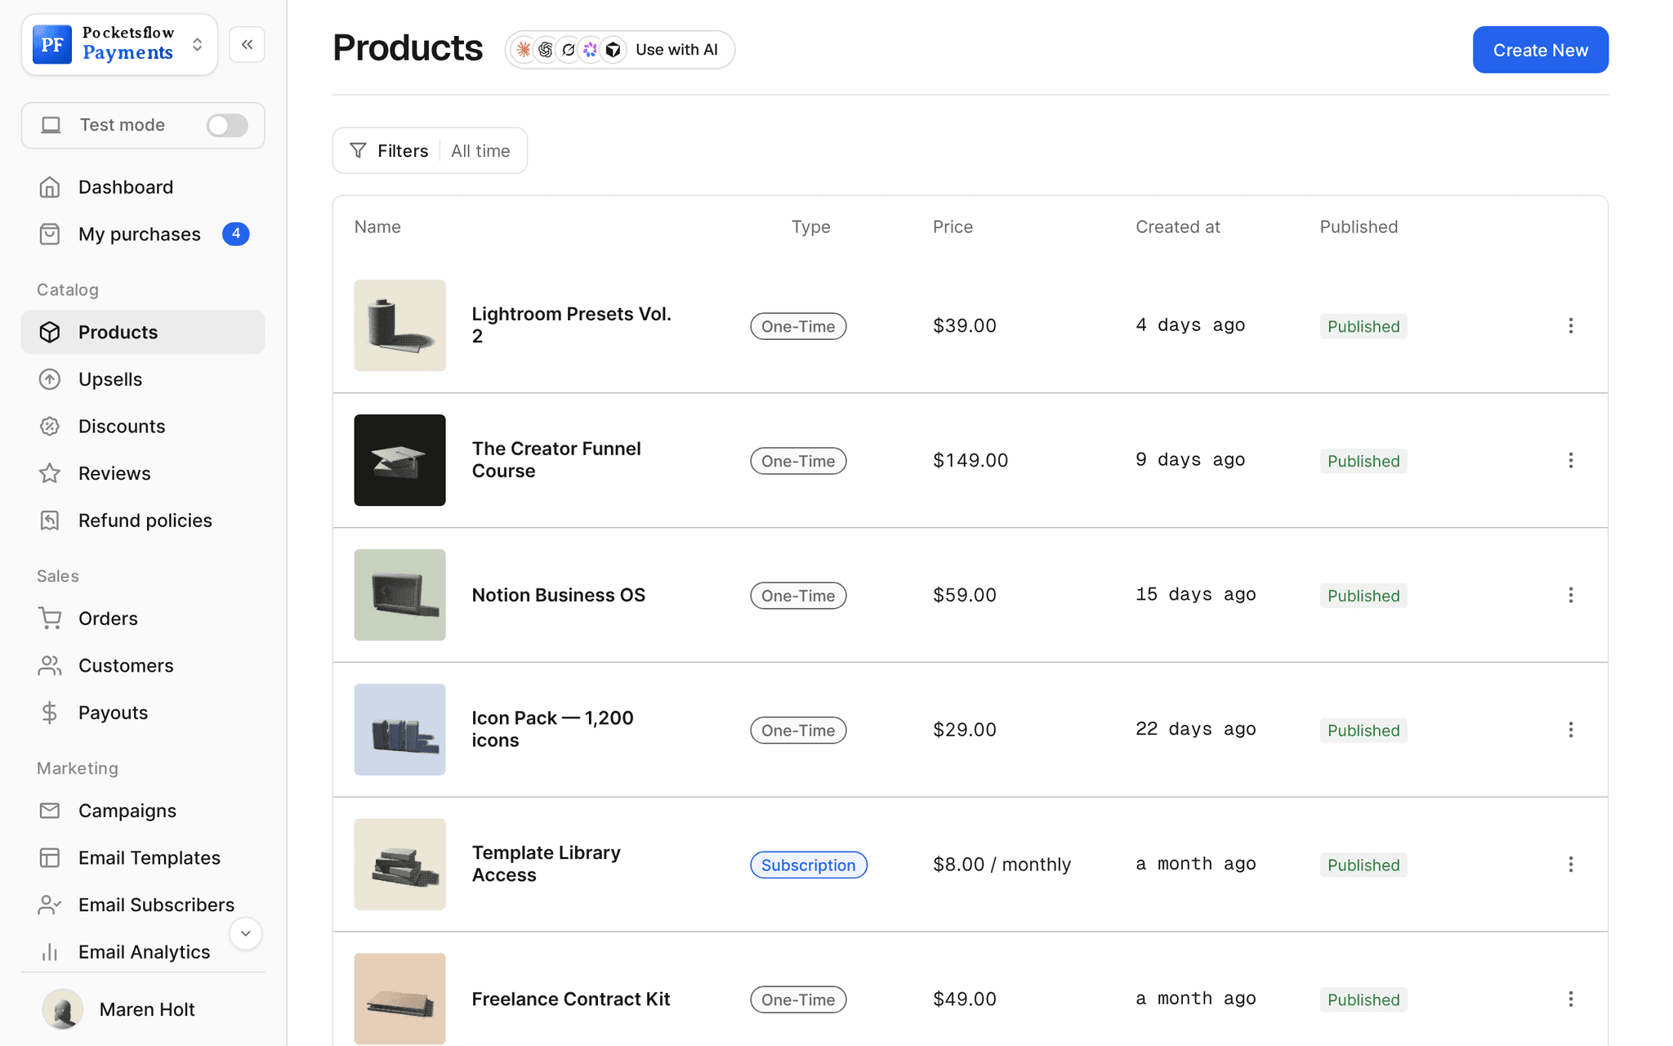Click the Email Analytics bar chart icon
This screenshot has width=1673, height=1046.
(50, 952)
